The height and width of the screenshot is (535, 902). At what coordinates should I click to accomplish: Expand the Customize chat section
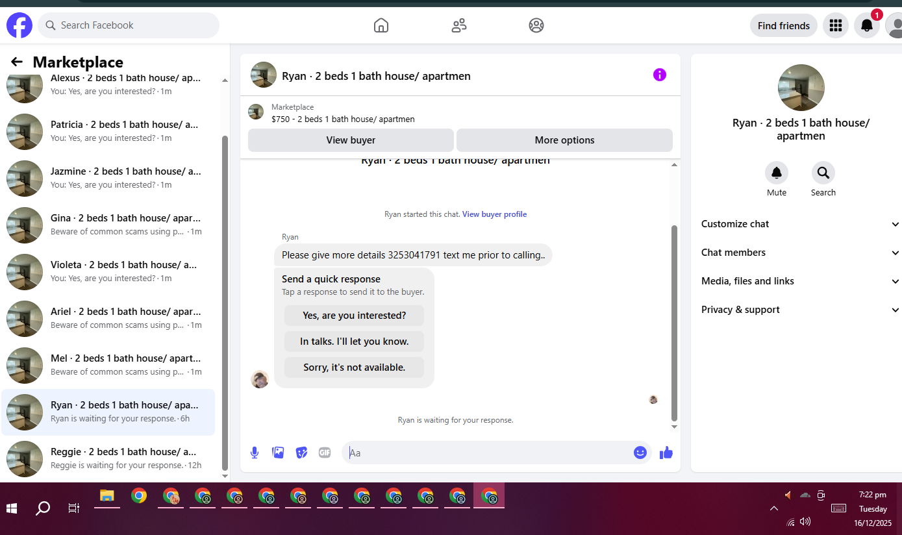(x=801, y=224)
